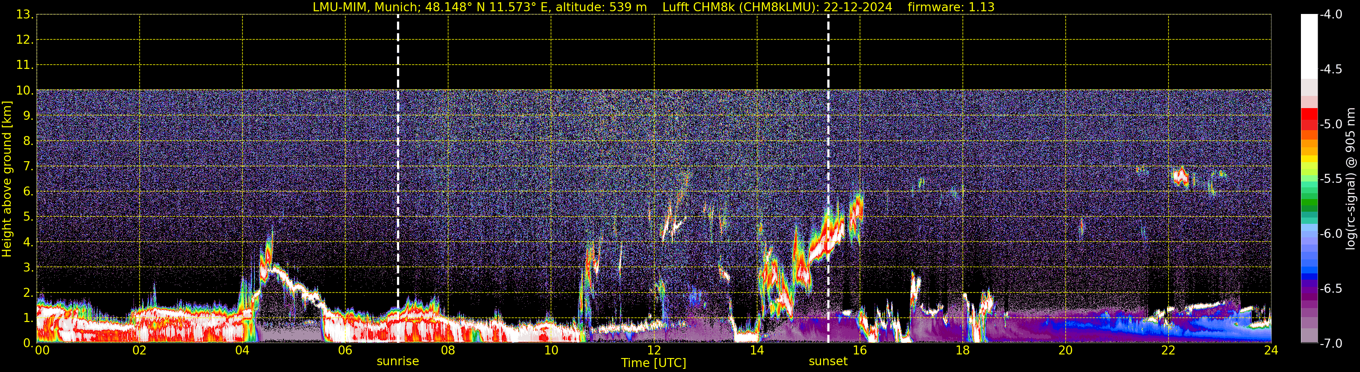Click the colorbar tick label '-6.0'

click(1331, 234)
